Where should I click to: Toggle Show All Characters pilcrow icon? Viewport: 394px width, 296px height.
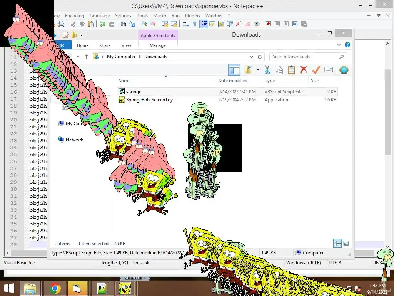[x=194, y=24]
